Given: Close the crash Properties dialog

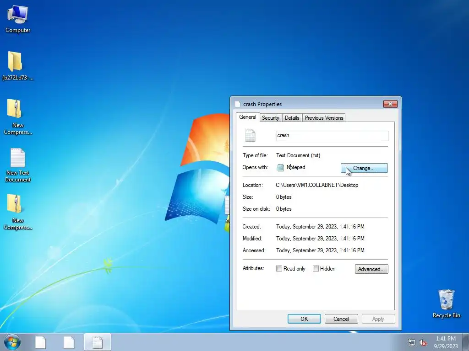Looking at the screenshot, I should (390, 104).
